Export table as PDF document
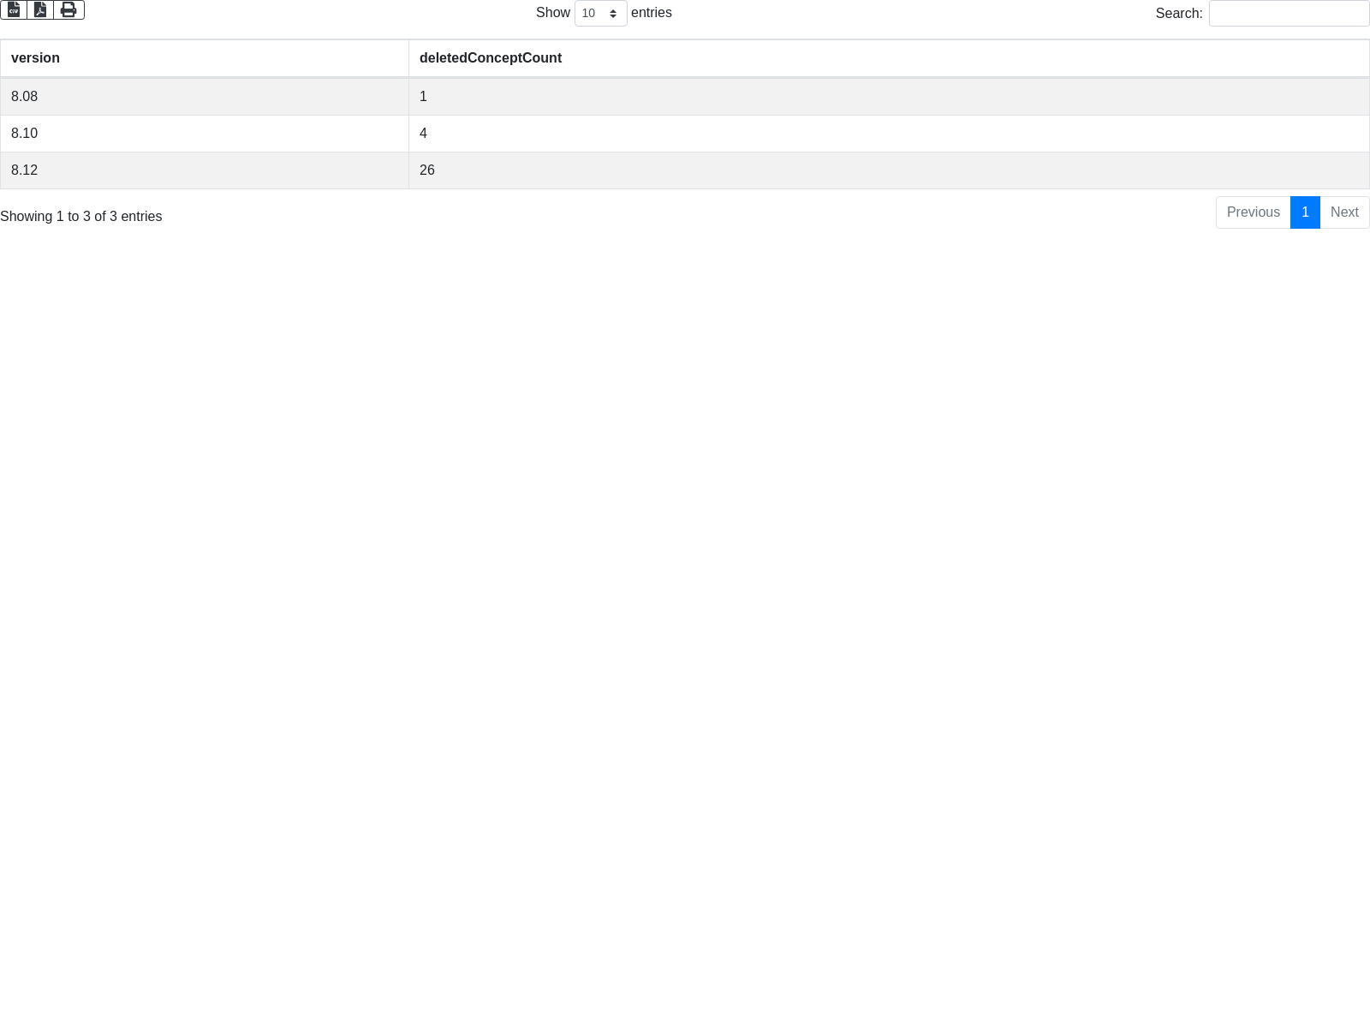Viewport: 1370px width, 1028px height. [x=40, y=9]
